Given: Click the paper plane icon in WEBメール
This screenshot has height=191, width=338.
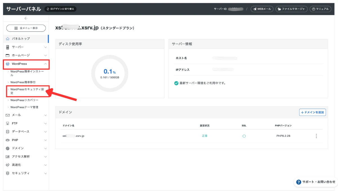Looking at the screenshot, I should tap(255, 9).
